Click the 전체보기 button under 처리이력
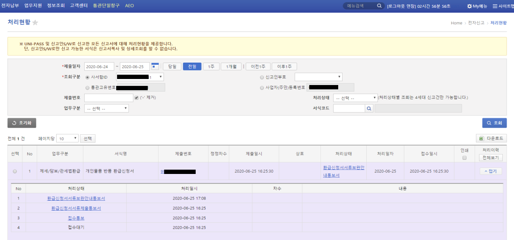The height and width of the screenshot is (240, 514). click(x=490, y=158)
